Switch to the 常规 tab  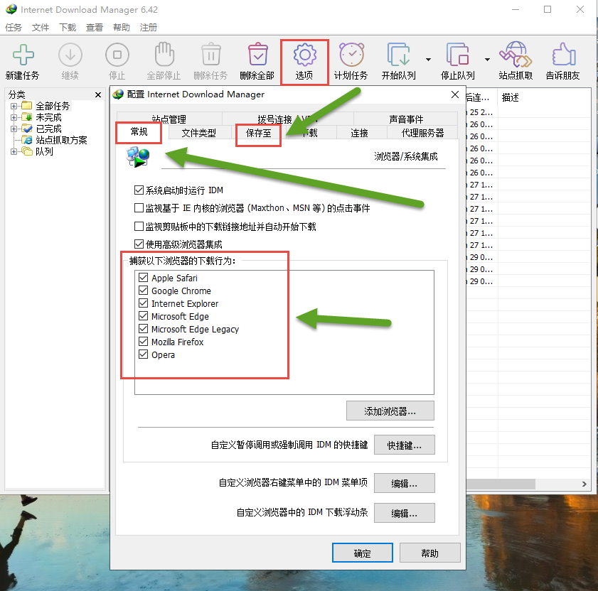[139, 132]
